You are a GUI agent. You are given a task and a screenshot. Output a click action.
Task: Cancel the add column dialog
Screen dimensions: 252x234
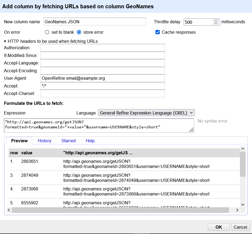coord(240,227)
